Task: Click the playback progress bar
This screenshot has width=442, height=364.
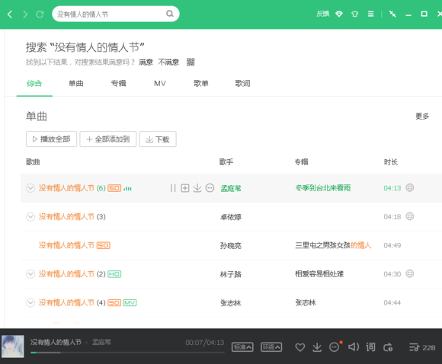Action: [127, 353]
